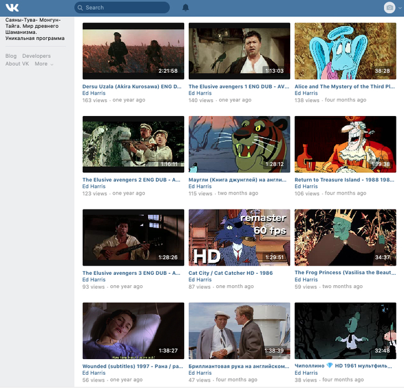Open Ed Harris under Маугли video
404x388 pixels.
click(x=200, y=186)
